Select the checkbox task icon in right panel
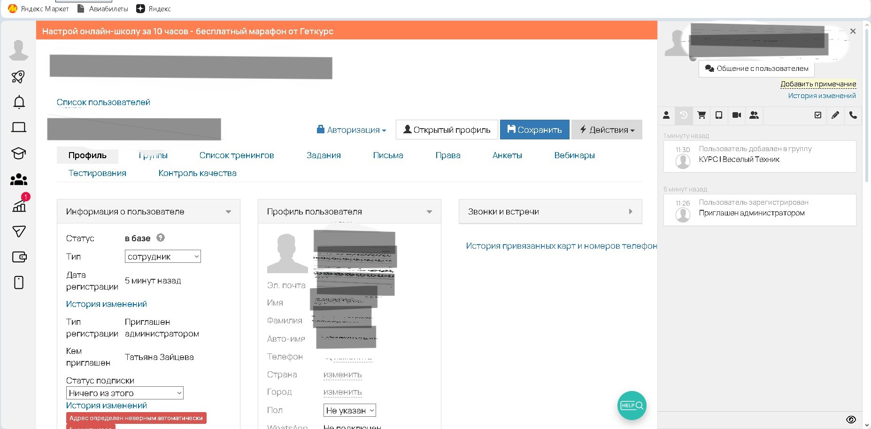Viewport: 871px width, 429px height. pos(818,115)
